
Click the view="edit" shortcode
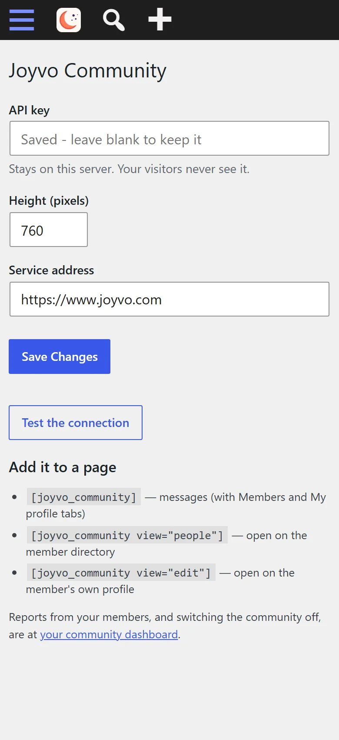[121, 573]
